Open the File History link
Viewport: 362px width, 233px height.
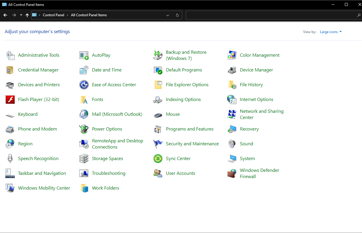click(251, 85)
